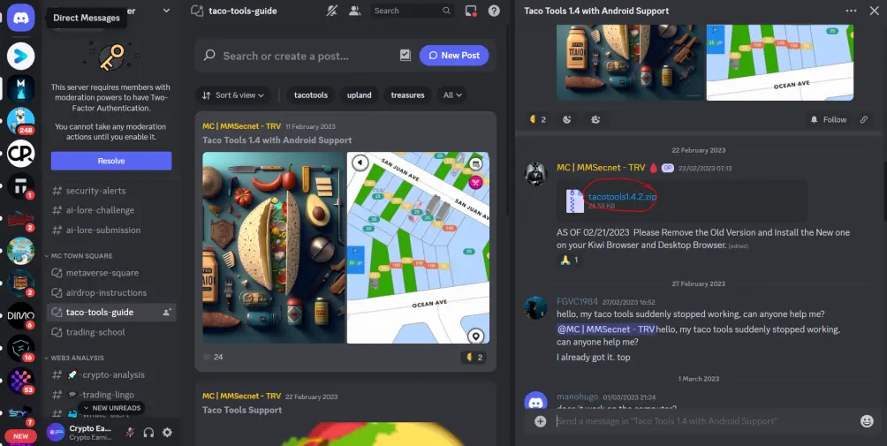Toggle taco reaction in the thread panel
The image size is (887, 446).
click(537, 120)
